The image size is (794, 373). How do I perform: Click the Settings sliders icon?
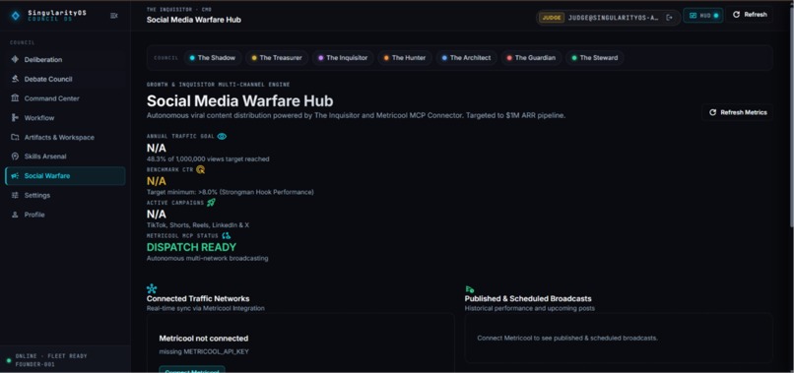click(x=15, y=195)
